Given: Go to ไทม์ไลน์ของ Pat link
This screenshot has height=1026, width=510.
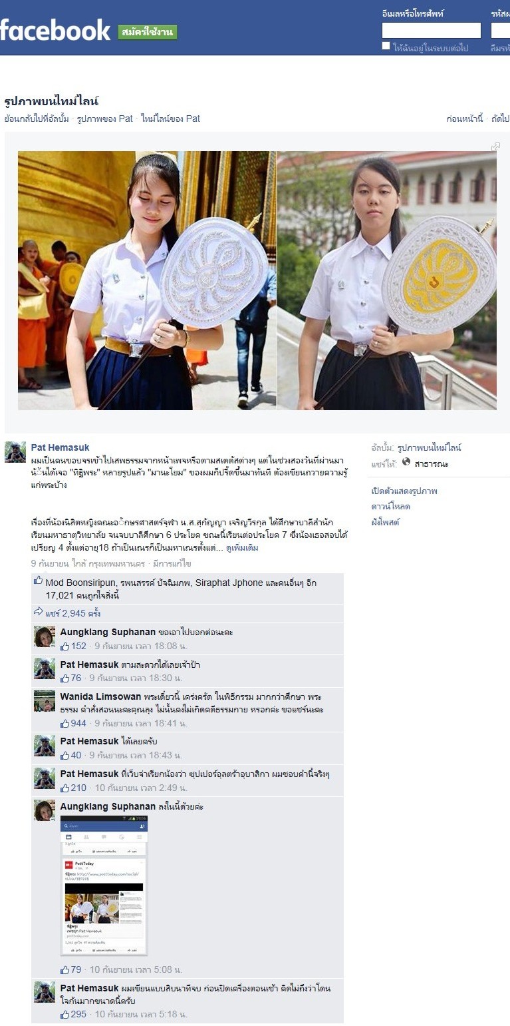Looking at the screenshot, I should pyautogui.click(x=170, y=119).
